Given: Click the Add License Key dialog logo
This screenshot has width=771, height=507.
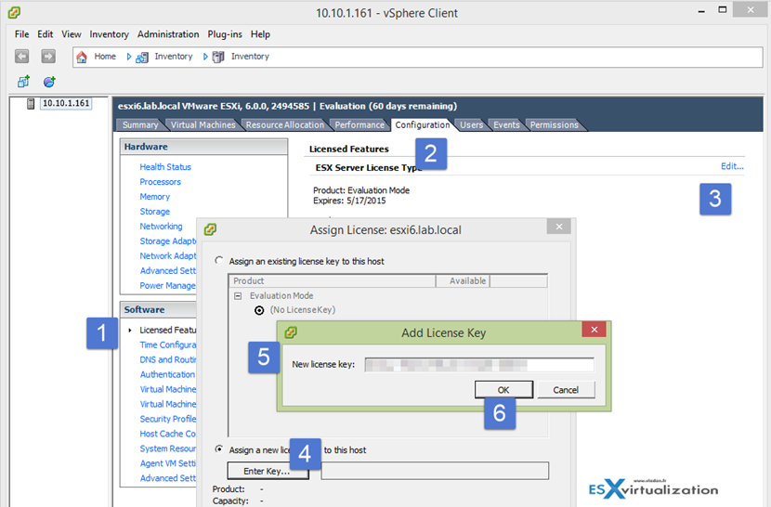Looking at the screenshot, I should (x=291, y=332).
